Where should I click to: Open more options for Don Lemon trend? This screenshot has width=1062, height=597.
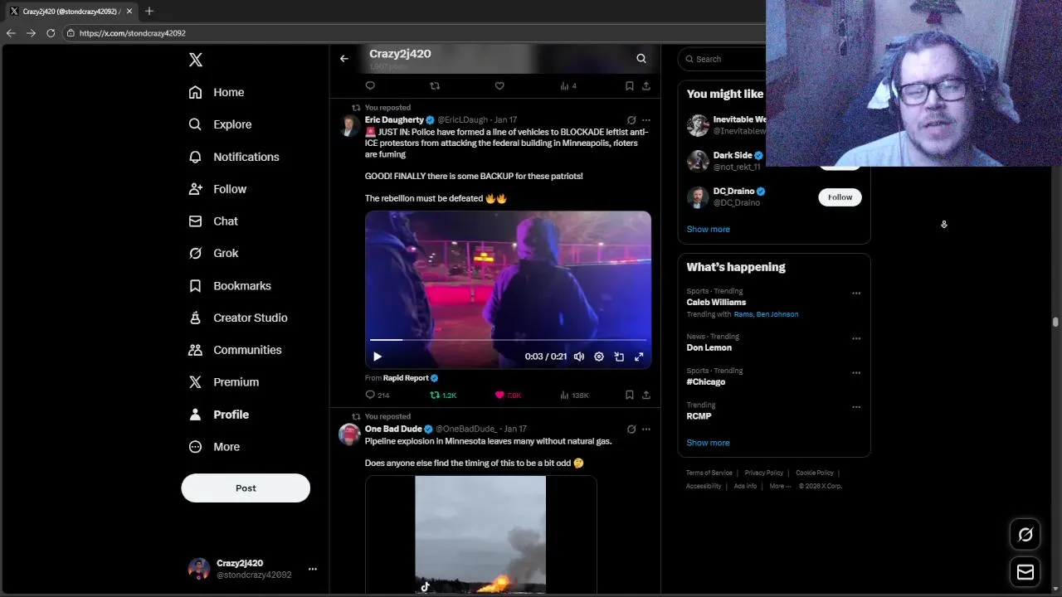coord(856,339)
